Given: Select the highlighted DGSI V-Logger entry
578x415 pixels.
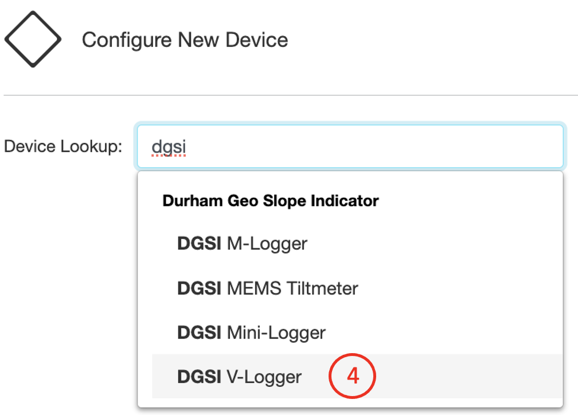Looking at the screenshot, I should 357,376.
